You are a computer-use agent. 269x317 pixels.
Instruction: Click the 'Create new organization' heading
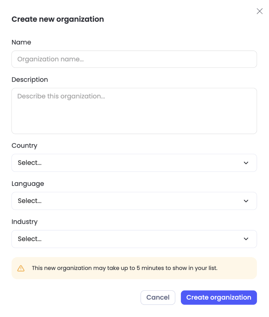click(58, 20)
